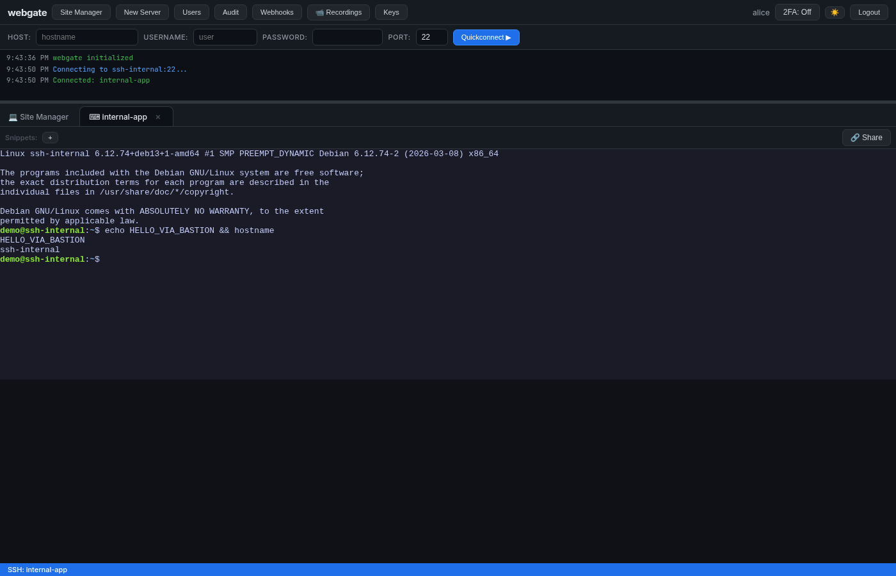Switch to the Site Manager tab
This screenshot has width=896, height=576.
38,117
